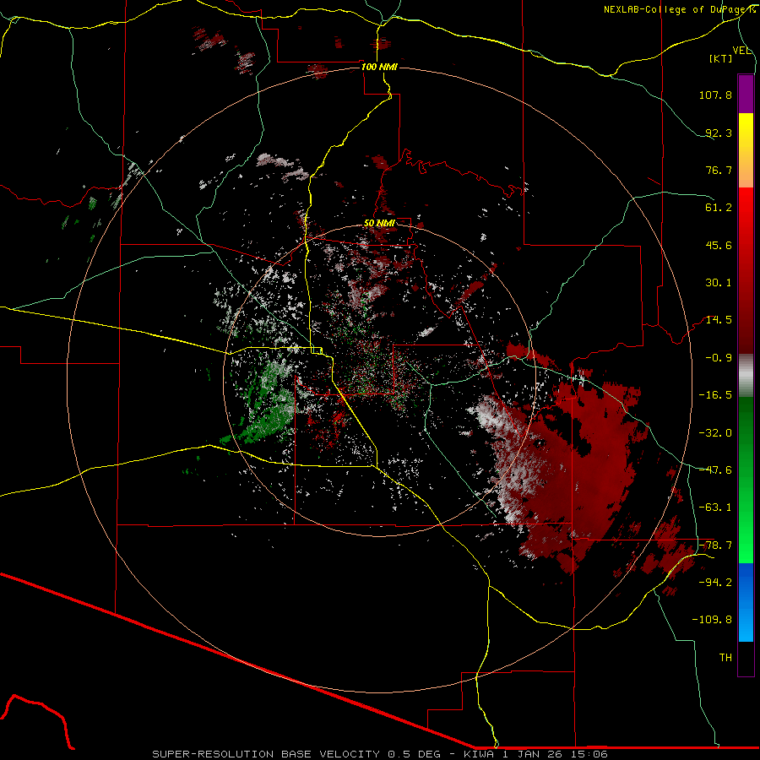Click the 107.8 scale value

click(715, 95)
